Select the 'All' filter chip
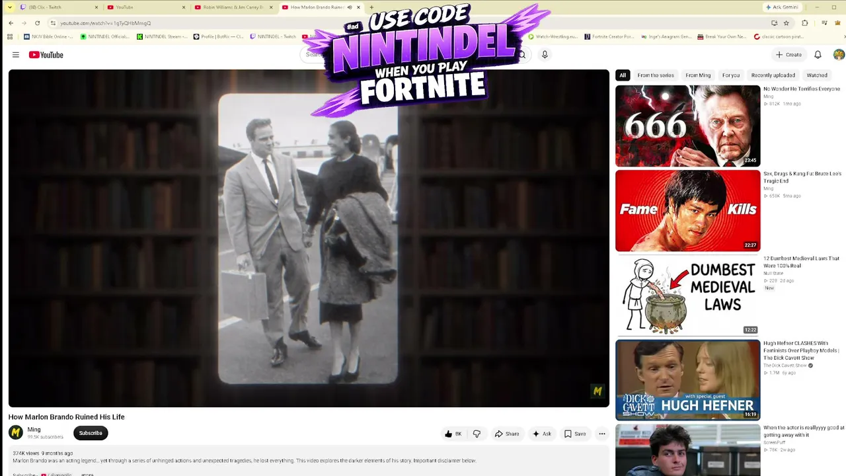Viewport: 846px width, 476px height. click(622, 75)
